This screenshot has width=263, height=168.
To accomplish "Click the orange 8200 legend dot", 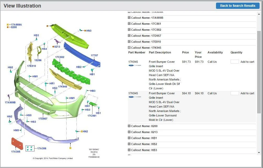I will pos(8,27).
